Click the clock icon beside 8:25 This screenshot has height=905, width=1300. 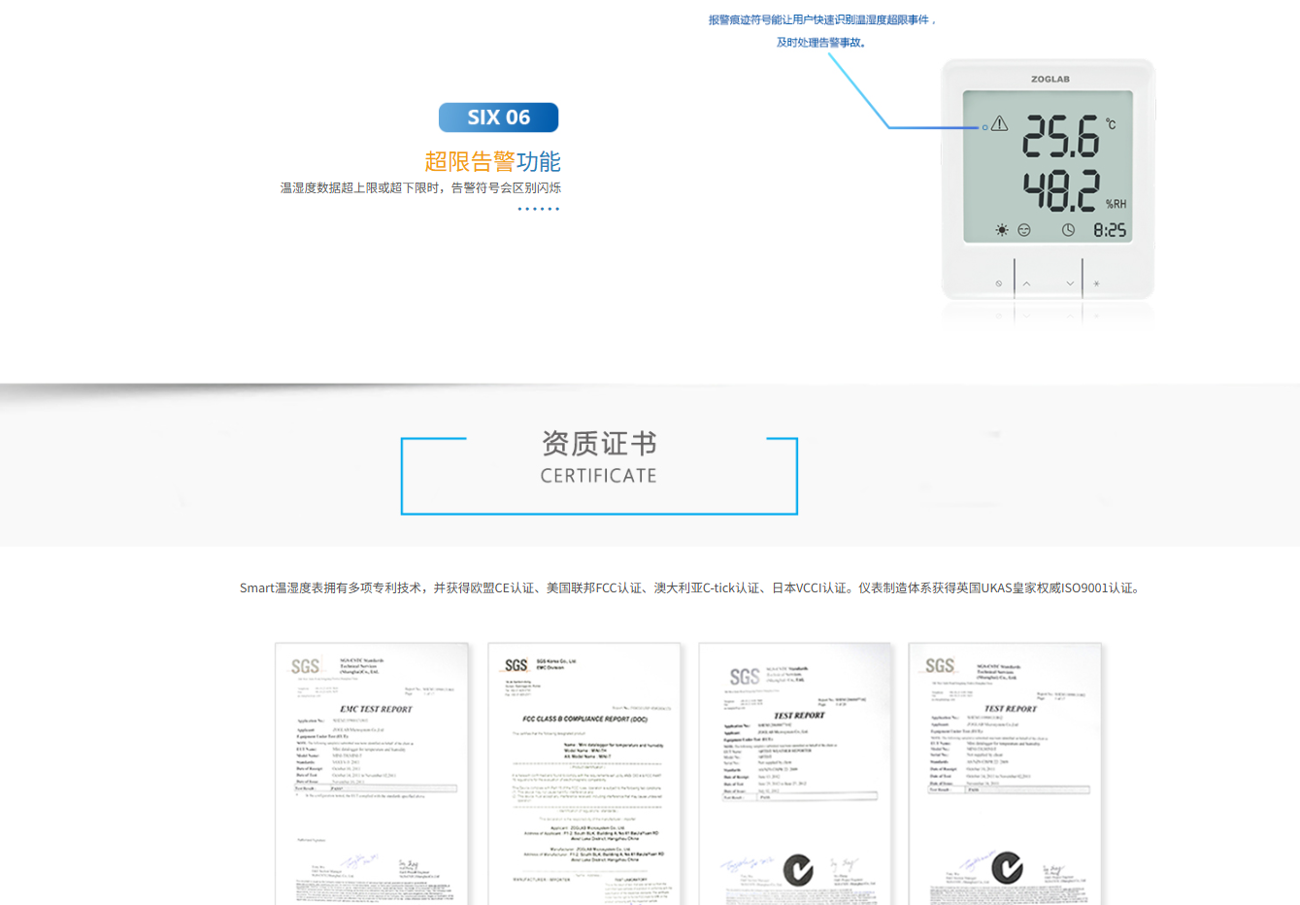point(1068,230)
